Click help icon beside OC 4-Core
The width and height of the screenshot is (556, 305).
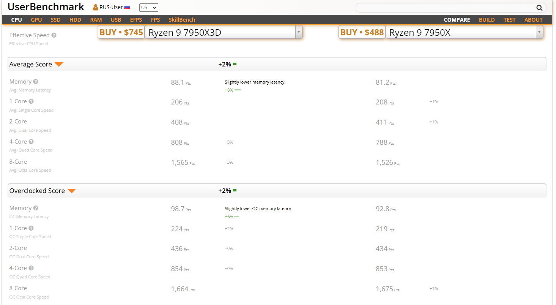tap(31, 268)
